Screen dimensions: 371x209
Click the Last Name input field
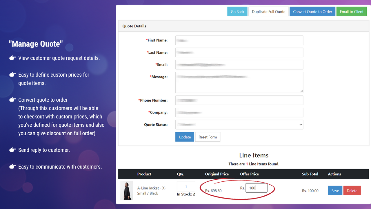tap(239, 52)
